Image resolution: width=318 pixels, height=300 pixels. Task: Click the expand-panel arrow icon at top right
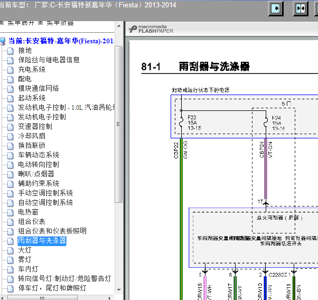click(276, 8)
